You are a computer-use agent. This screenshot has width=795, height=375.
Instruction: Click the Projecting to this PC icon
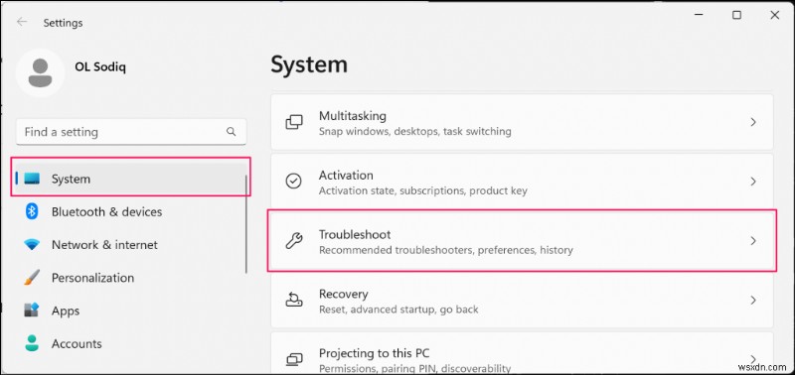point(294,360)
